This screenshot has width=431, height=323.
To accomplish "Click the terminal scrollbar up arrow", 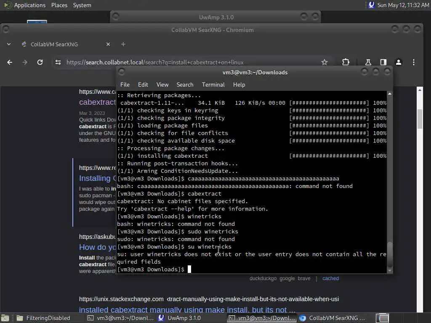I will [x=389, y=94].
